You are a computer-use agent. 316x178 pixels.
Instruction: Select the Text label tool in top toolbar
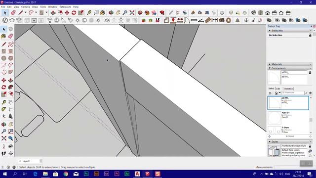coord(96,13)
